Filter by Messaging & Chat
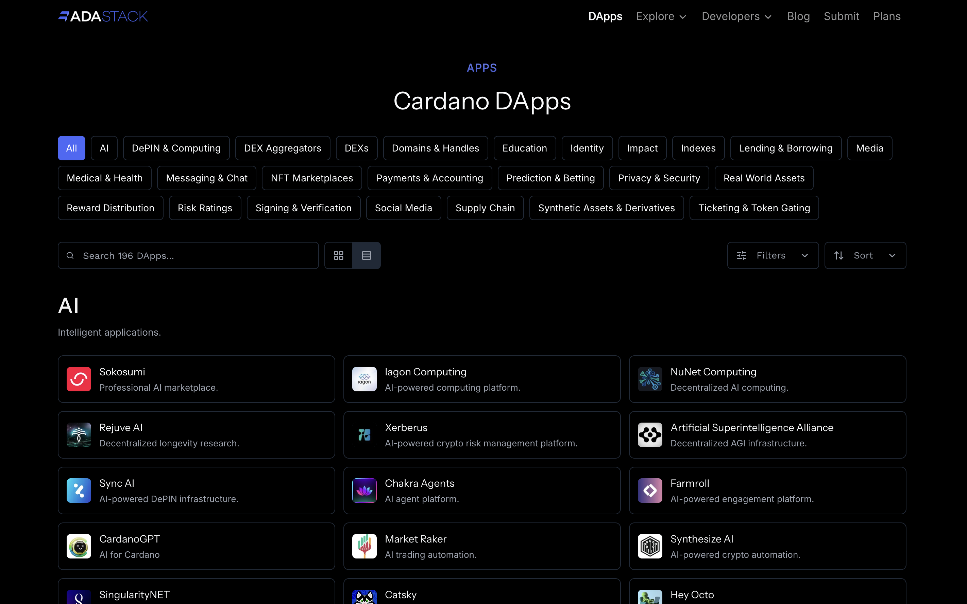967x604 pixels. click(207, 178)
